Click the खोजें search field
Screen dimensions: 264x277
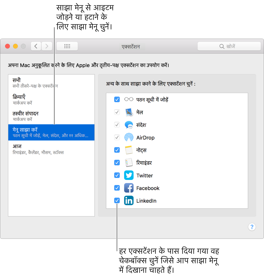pyautogui.click(x=229, y=46)
